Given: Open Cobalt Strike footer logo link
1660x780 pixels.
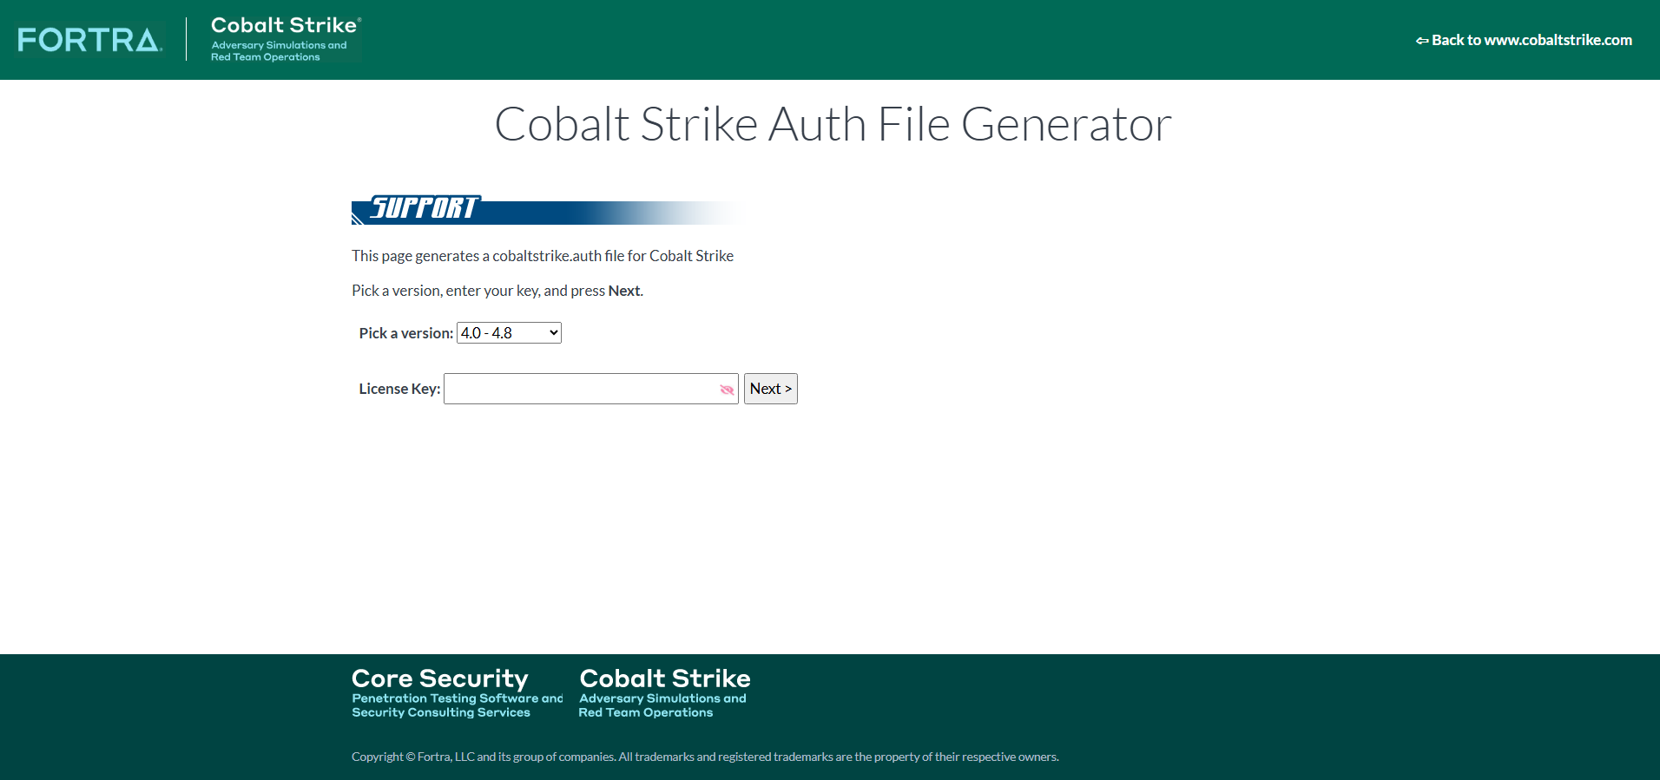Looking at the screenshot, I should pyautogui.click(x=664, y=692).
